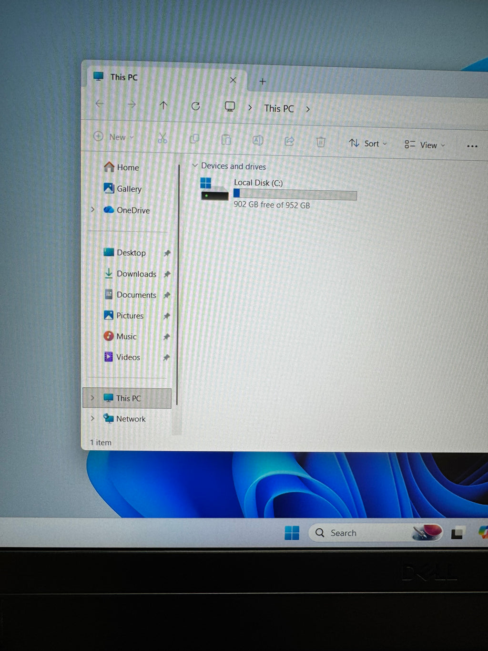Open the View dropdown menu

coord(425,145)
